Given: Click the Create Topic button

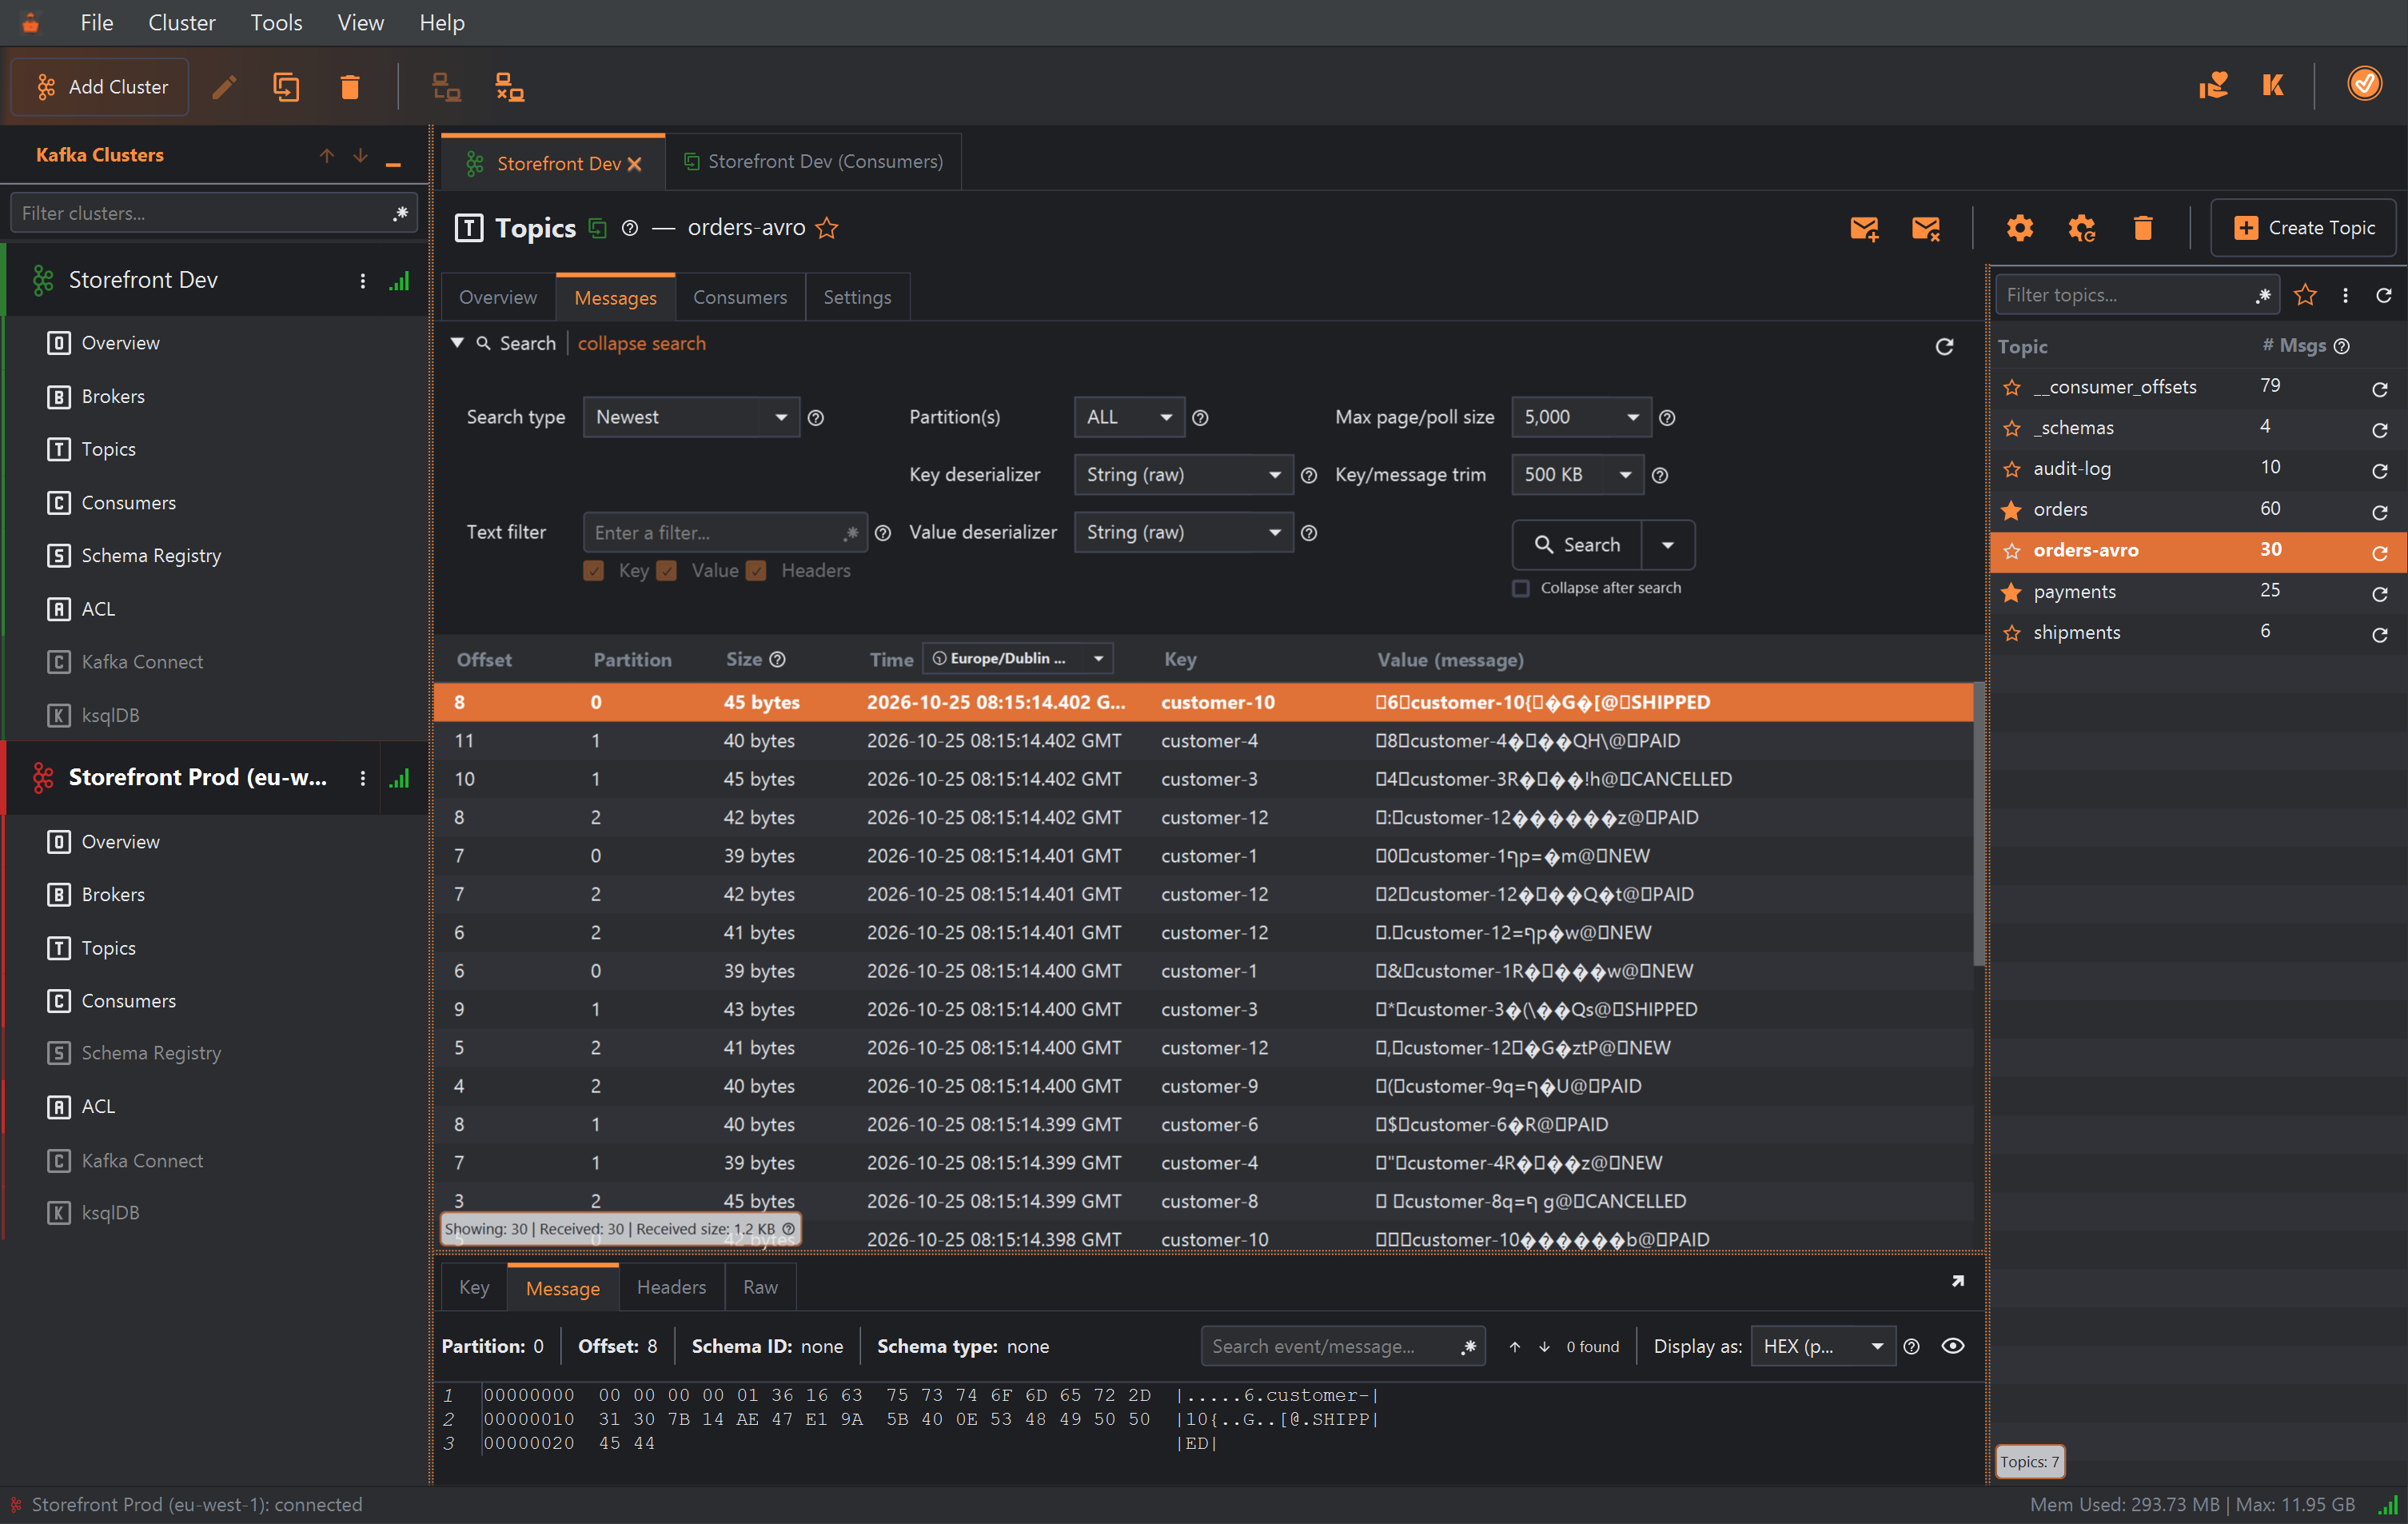Looking at the screenshot, I should coord(2303,228).
